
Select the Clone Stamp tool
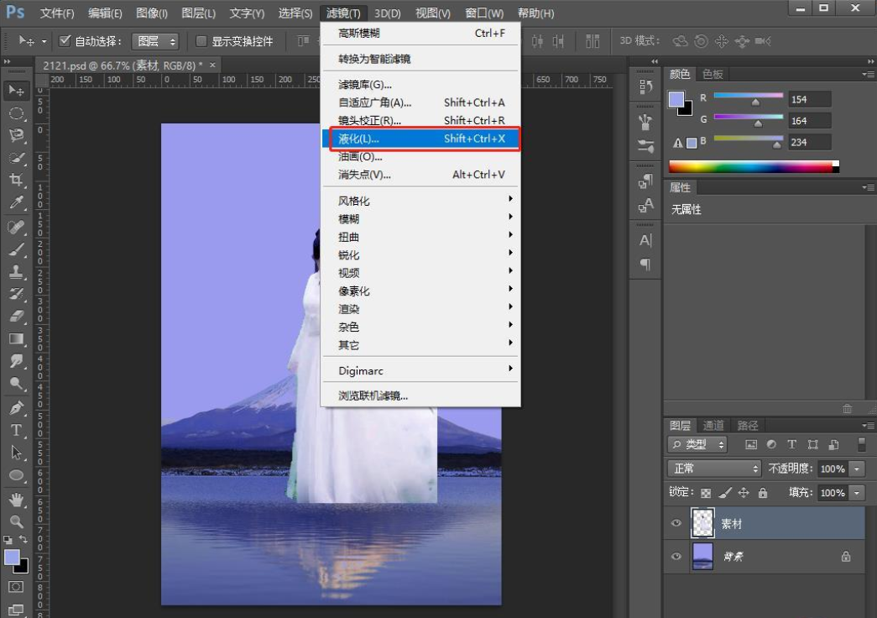point(16,271)
